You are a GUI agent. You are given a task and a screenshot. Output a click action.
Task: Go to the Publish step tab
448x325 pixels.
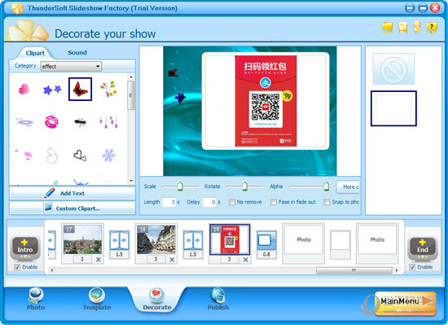[218, 299]
